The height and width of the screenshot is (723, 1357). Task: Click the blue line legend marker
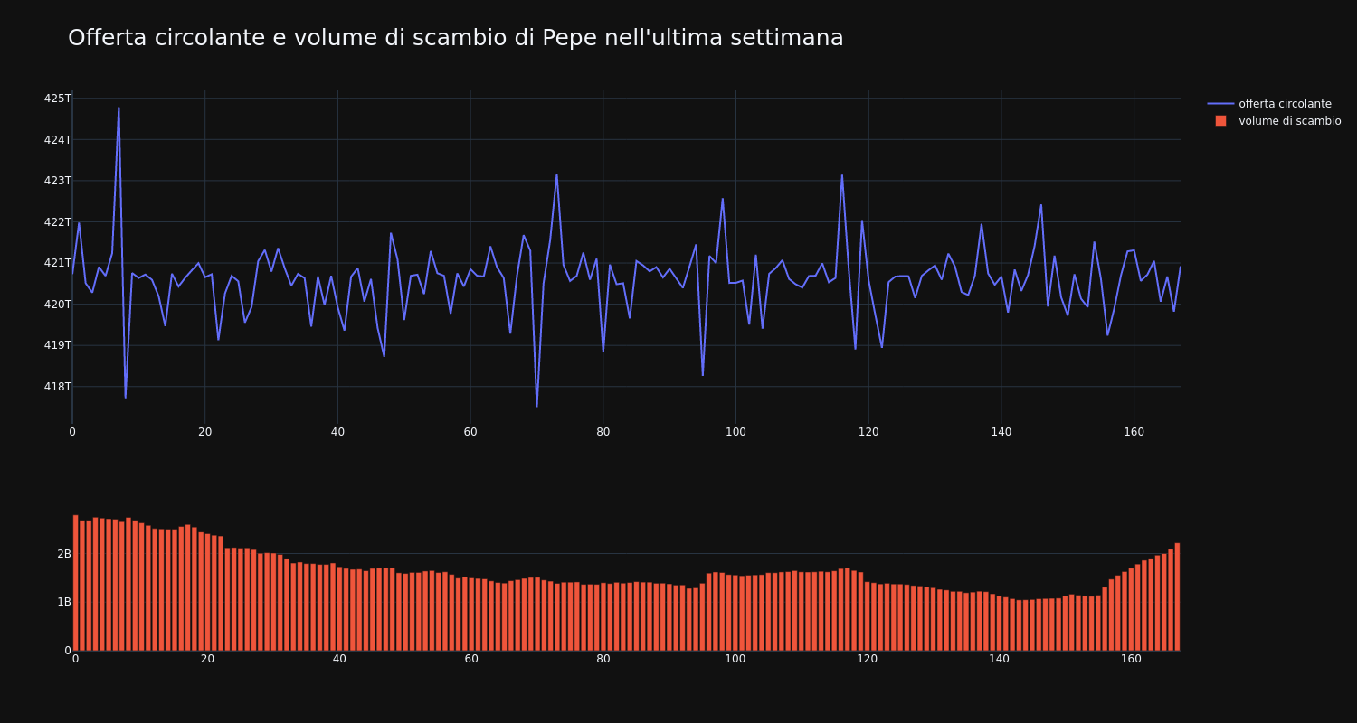1220,104
